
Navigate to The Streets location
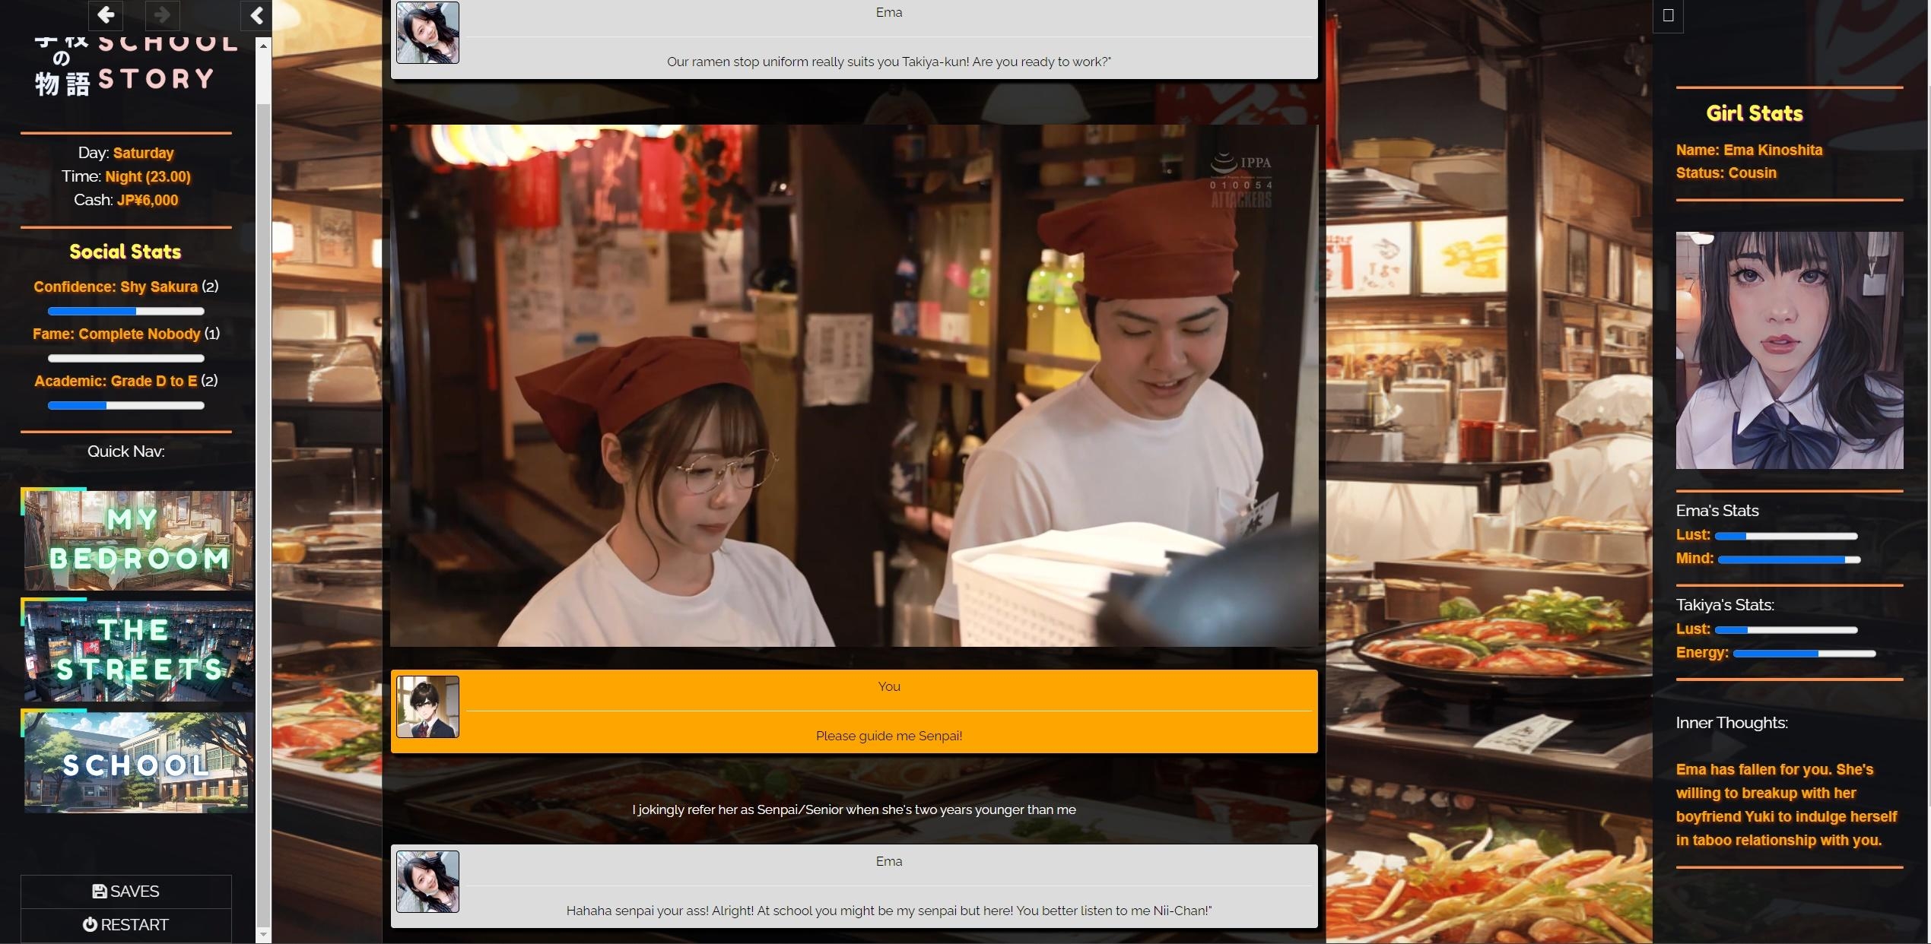[x=138, y=651]
